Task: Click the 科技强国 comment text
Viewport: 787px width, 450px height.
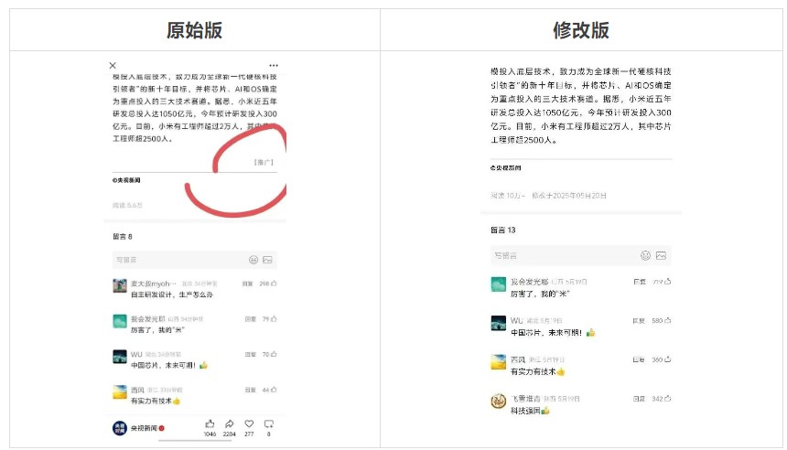Action: [530, 411]
